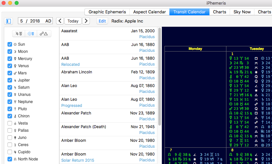Viewport: 272px width, 164px height.
Task: Click the Chiron key glyph icon
Action: (15, 116)
